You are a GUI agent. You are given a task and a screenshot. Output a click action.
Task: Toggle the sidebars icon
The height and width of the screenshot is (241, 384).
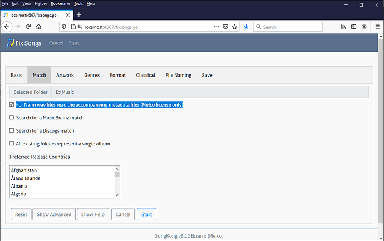click(353, 27)
